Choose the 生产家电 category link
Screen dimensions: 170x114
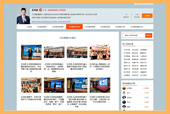pyautogui.click(x=143, y=75)
